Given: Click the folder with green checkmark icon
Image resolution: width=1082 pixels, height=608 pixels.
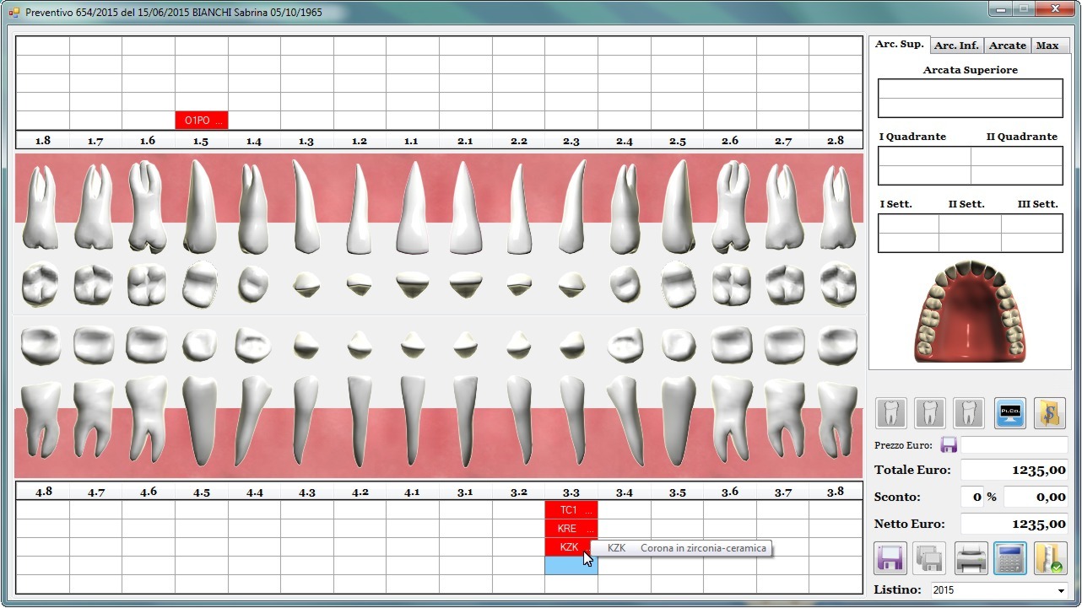Looking at the screenshot, I should click(x=1050, y=558).
